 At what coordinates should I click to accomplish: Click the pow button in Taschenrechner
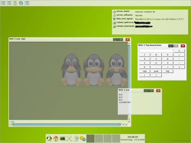pyautogui.click(x=156, y=71)
